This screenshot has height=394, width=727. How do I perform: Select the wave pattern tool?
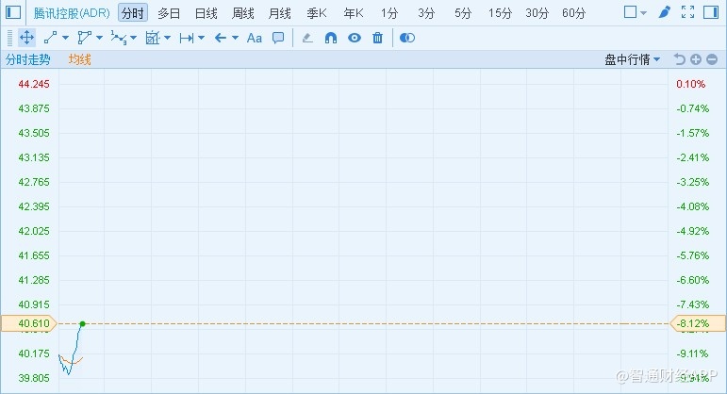[118, 38]
